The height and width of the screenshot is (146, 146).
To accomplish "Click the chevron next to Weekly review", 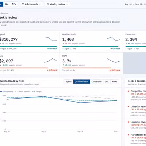I will (x=67, y=4).
